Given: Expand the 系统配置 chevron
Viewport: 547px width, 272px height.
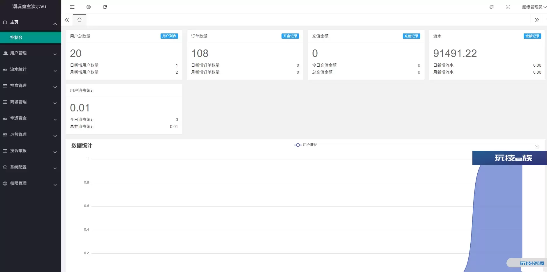Looking at the screenshot, I should [x=55, y=168].
